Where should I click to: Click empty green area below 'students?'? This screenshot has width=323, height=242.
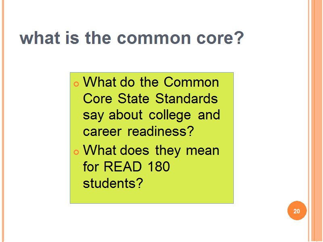[x=152, y=196]
